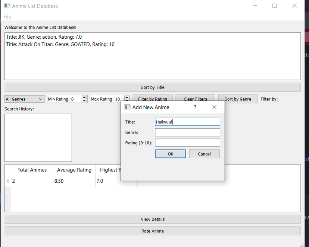
Task: Click the help question mark in dialog title bar
Action: click(195, 107)
